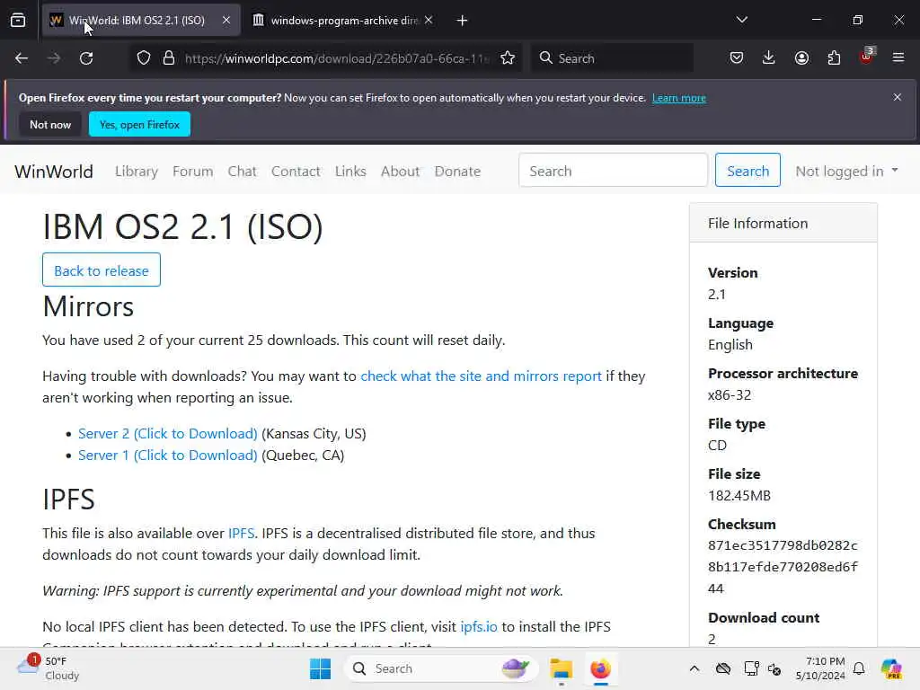Open the IPFS link in description
Viewport: 920px width, 690px height.
click(241, 534)
